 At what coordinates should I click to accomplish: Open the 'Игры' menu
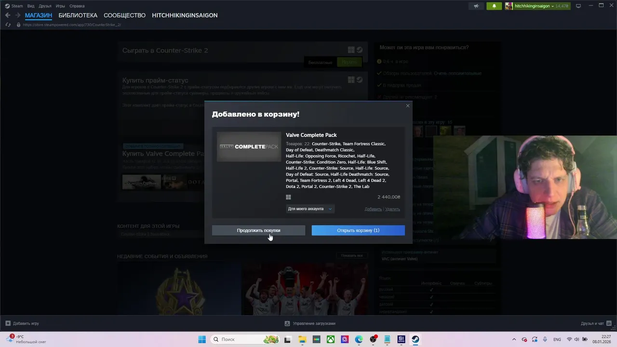tap(60, 6)
